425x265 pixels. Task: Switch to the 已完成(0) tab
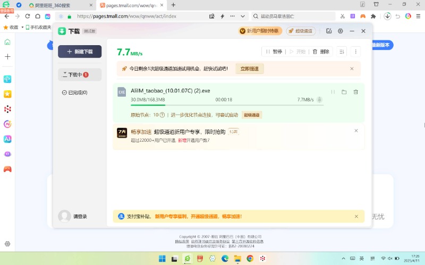74,92
